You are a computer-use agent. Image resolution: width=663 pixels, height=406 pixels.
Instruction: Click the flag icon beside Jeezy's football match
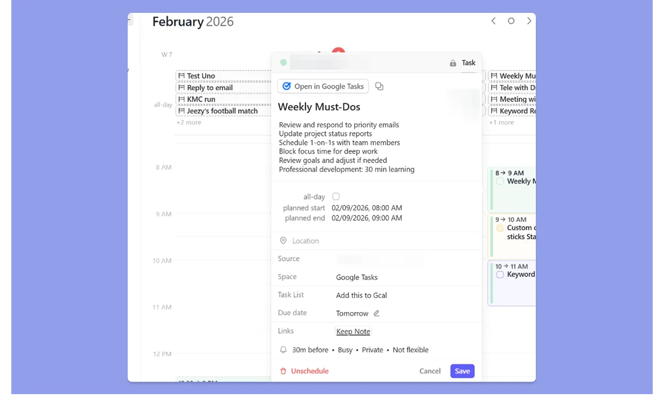(183, 111)
